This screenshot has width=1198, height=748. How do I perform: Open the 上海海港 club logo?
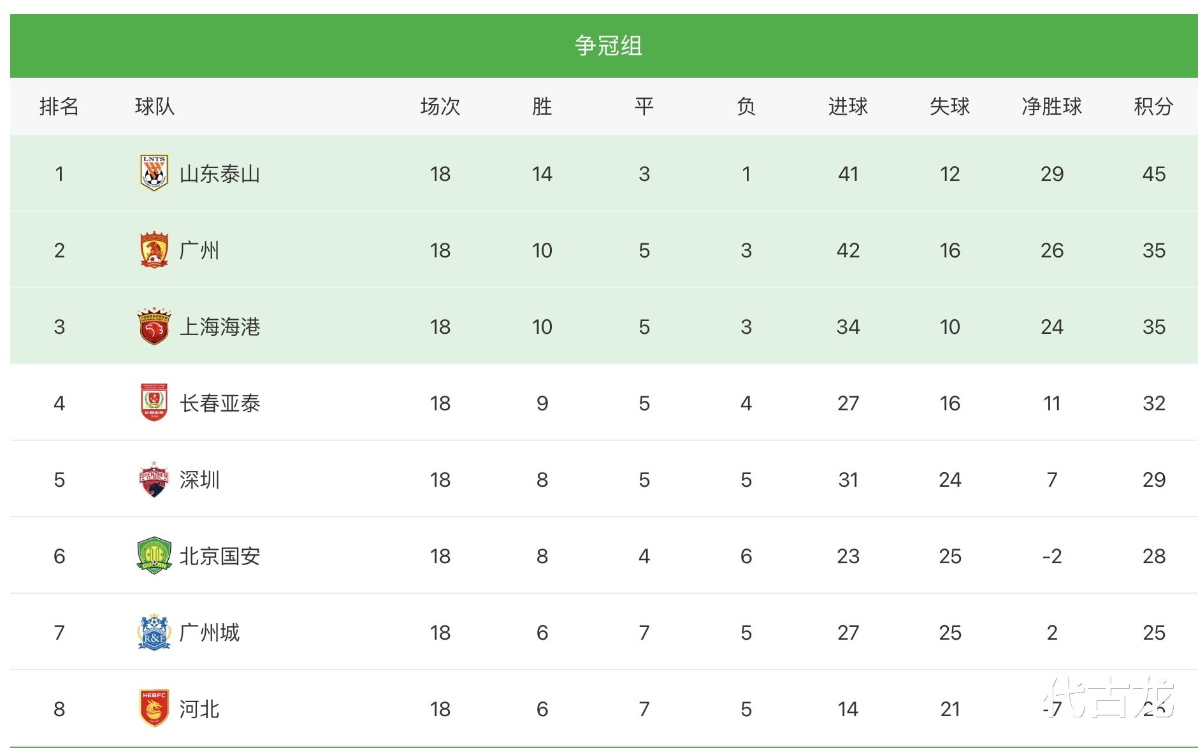(x=154, y=326)
